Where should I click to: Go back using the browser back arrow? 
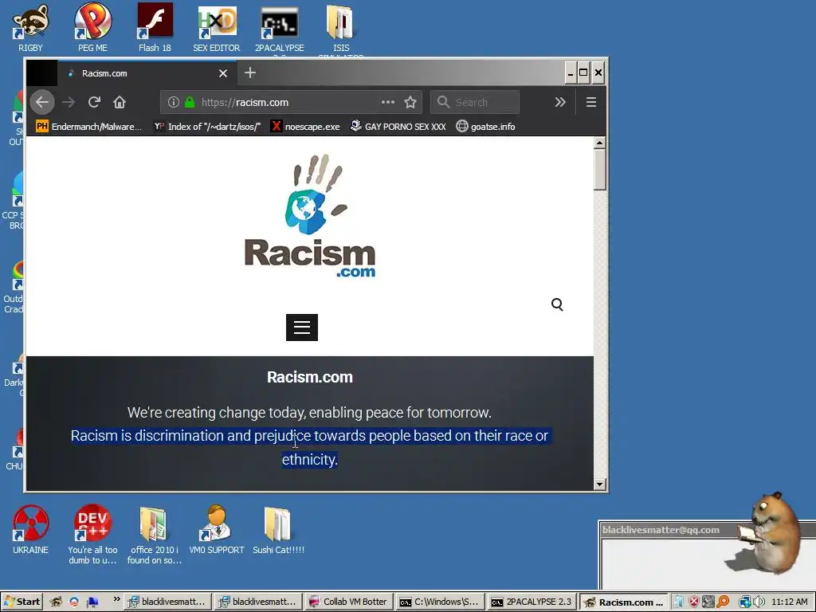pyautogui.click(x=42, y=102)
